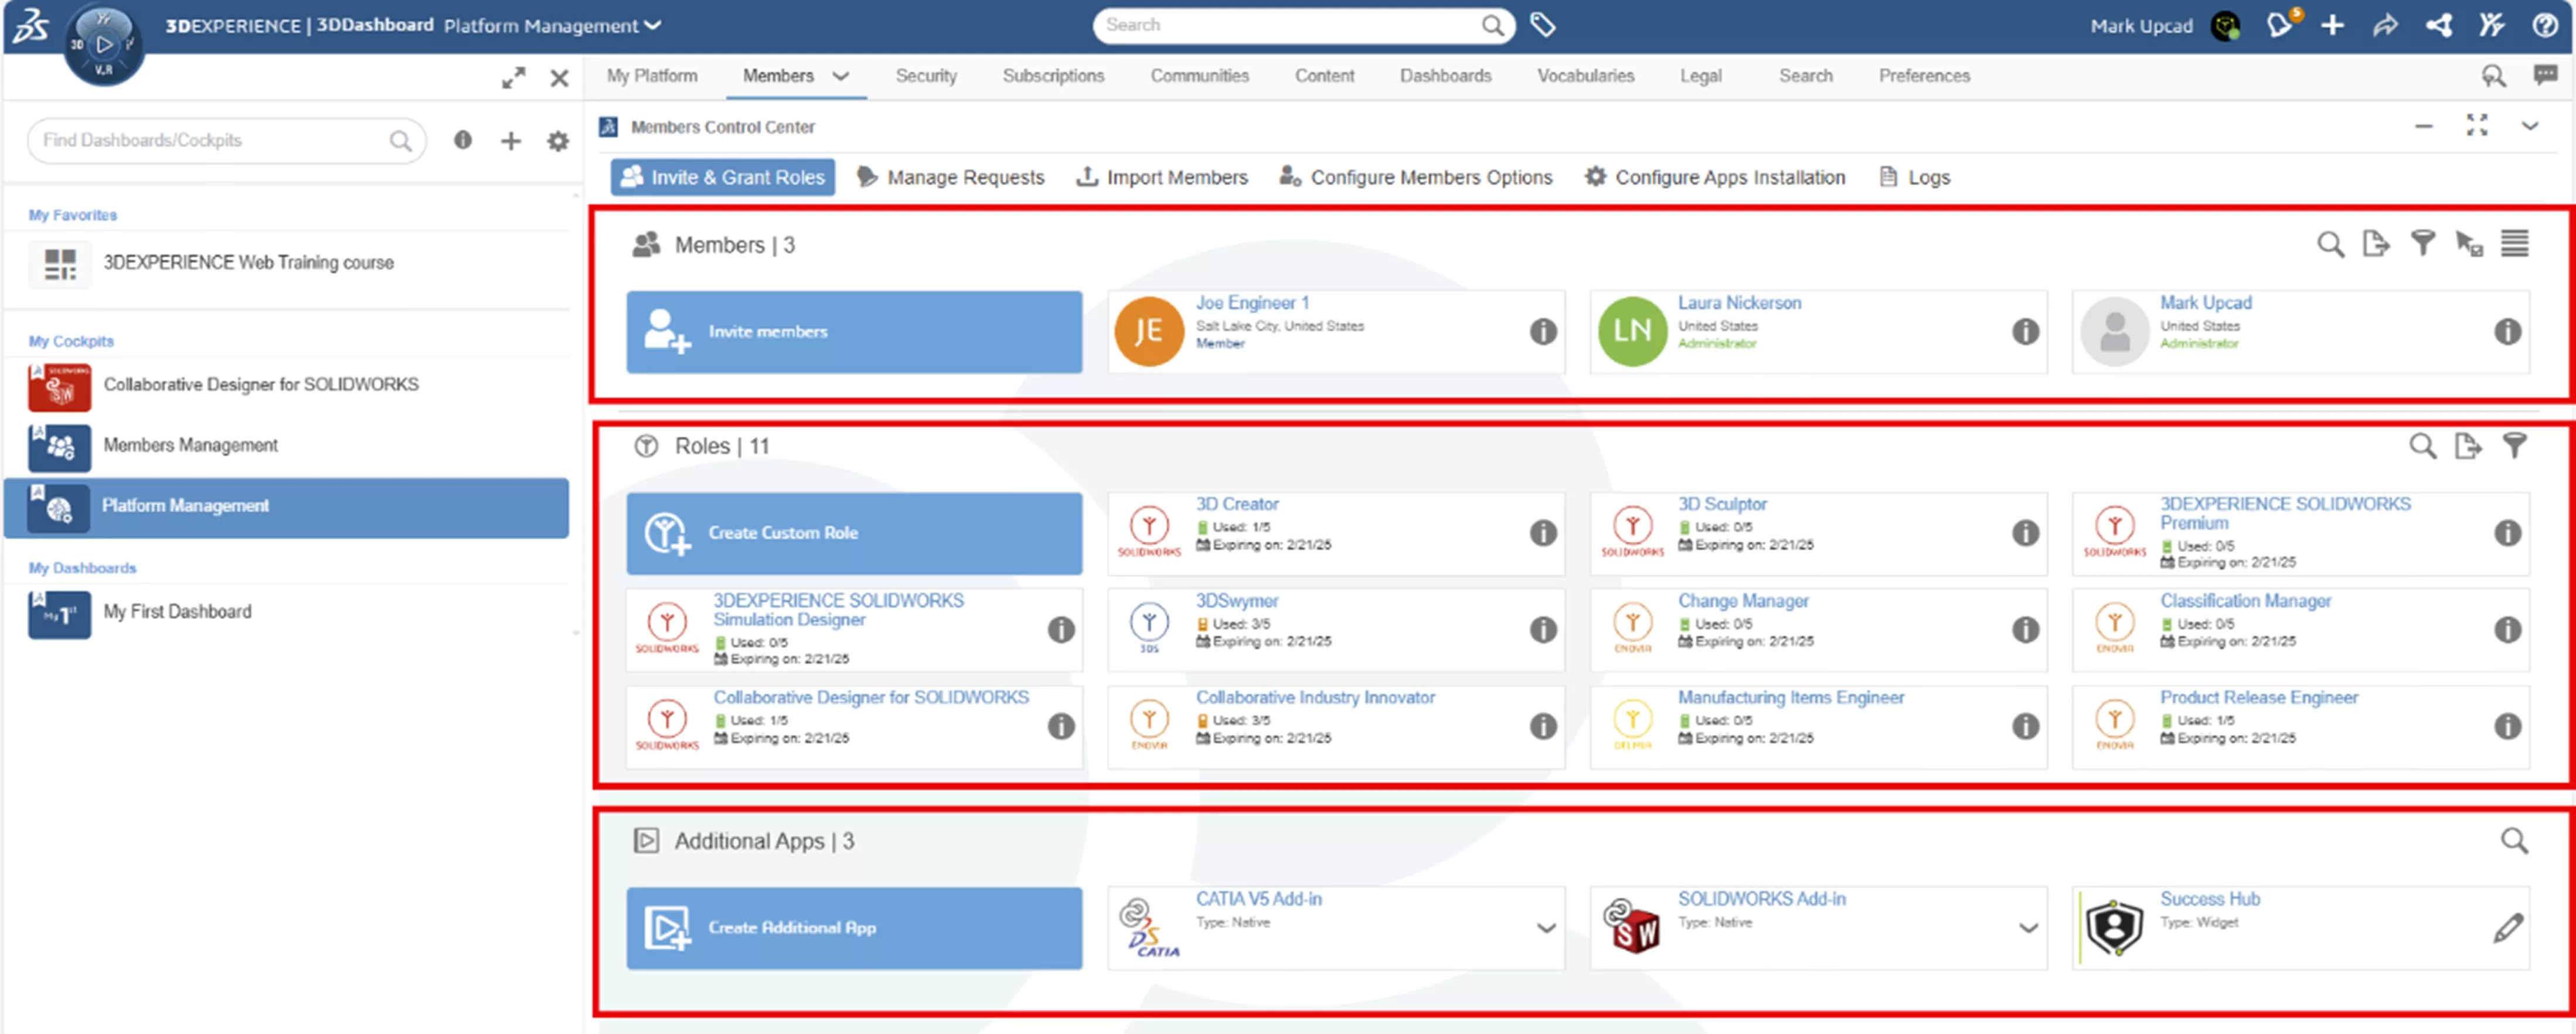Screen dimensions: 2576x1034
Task: Switch to My Platform tab
Action: [x=652, y=76]
